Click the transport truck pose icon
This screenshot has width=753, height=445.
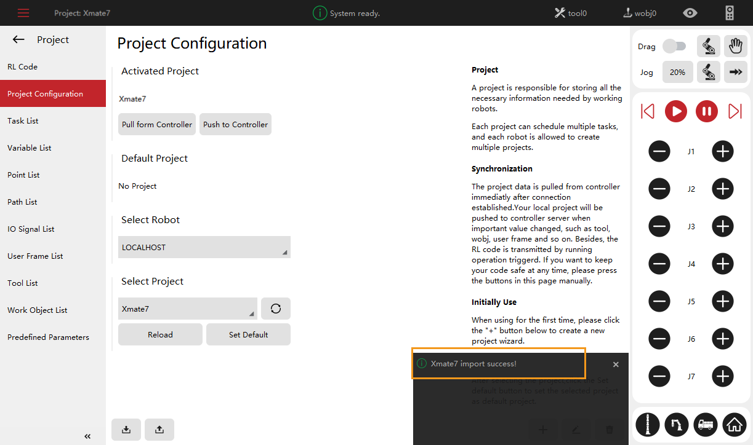pos(704,424)
